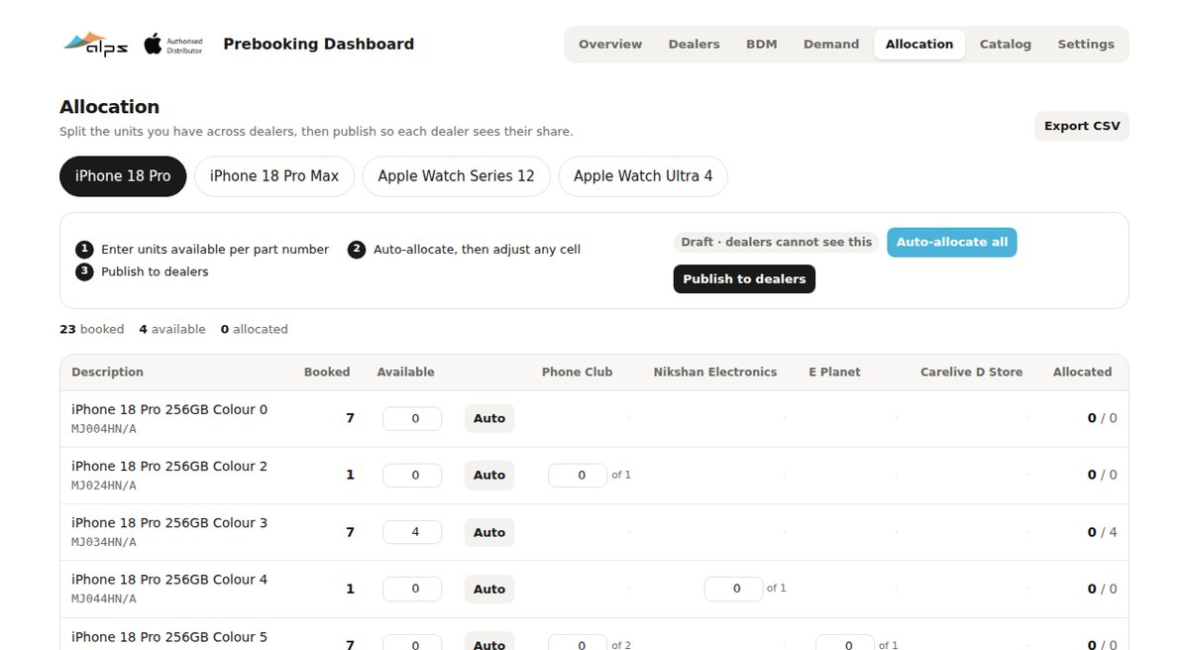Select the iPhone 18 Pro product pill
Screen dimensions: 1189x650
(123, 176)
